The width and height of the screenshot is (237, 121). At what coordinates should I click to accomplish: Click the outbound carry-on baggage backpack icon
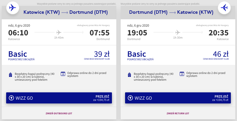coord(11,75)
